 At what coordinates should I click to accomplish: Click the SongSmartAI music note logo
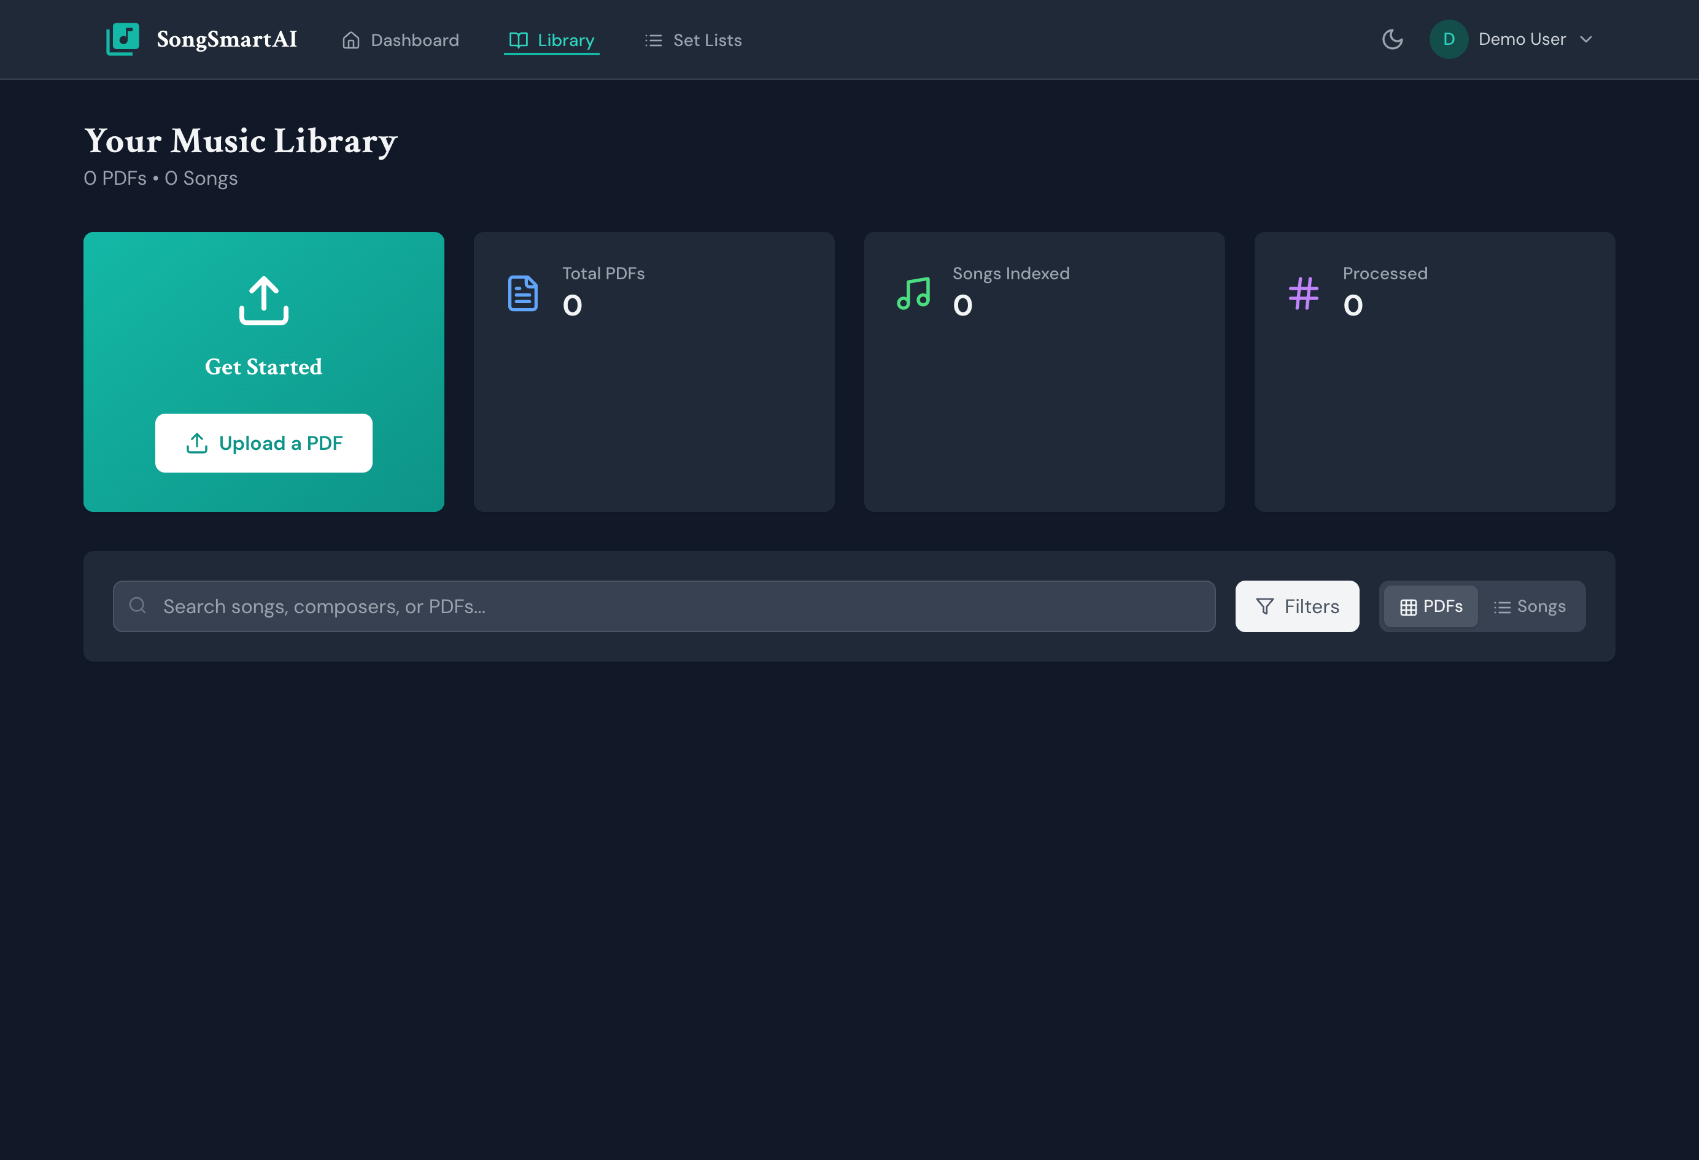pos(122,39)
